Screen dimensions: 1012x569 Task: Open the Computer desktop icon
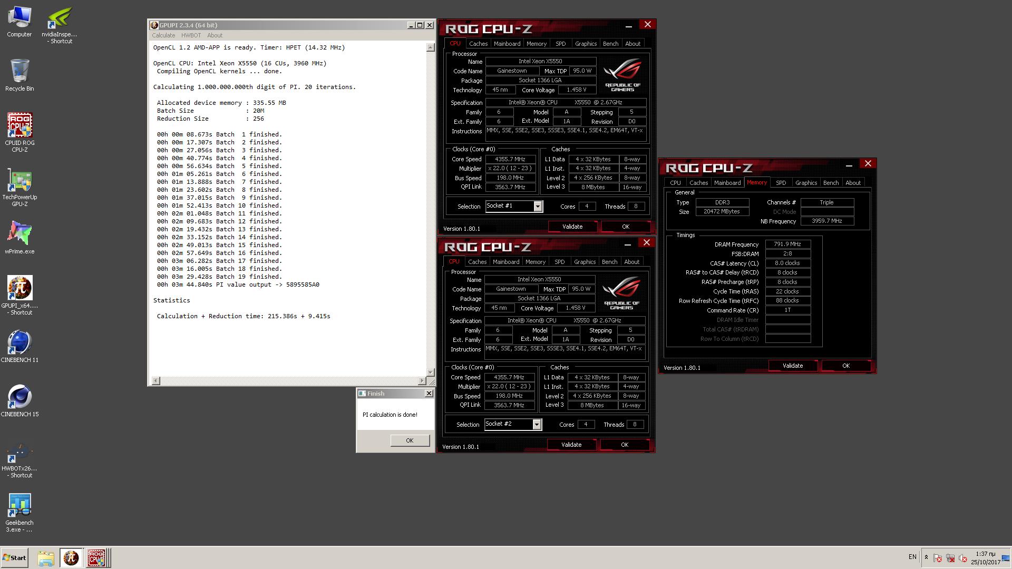tap(20, 22)
